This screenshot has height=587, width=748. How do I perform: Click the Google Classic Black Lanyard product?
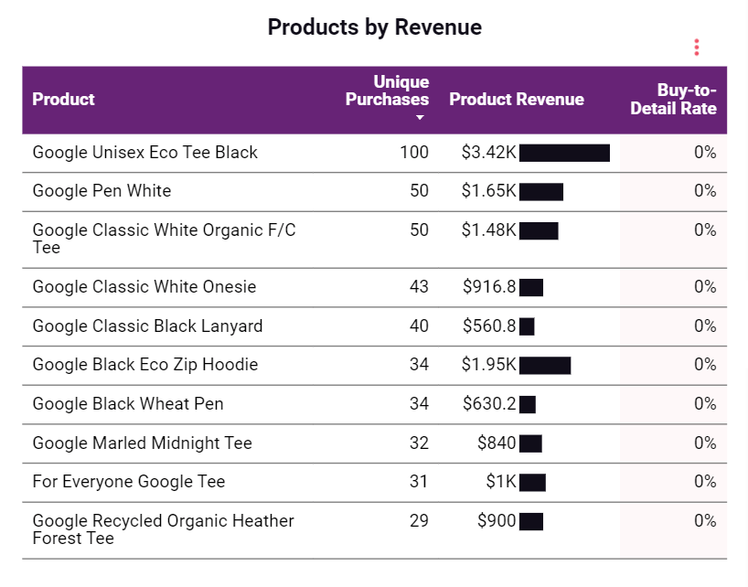[x=147, y=326]
